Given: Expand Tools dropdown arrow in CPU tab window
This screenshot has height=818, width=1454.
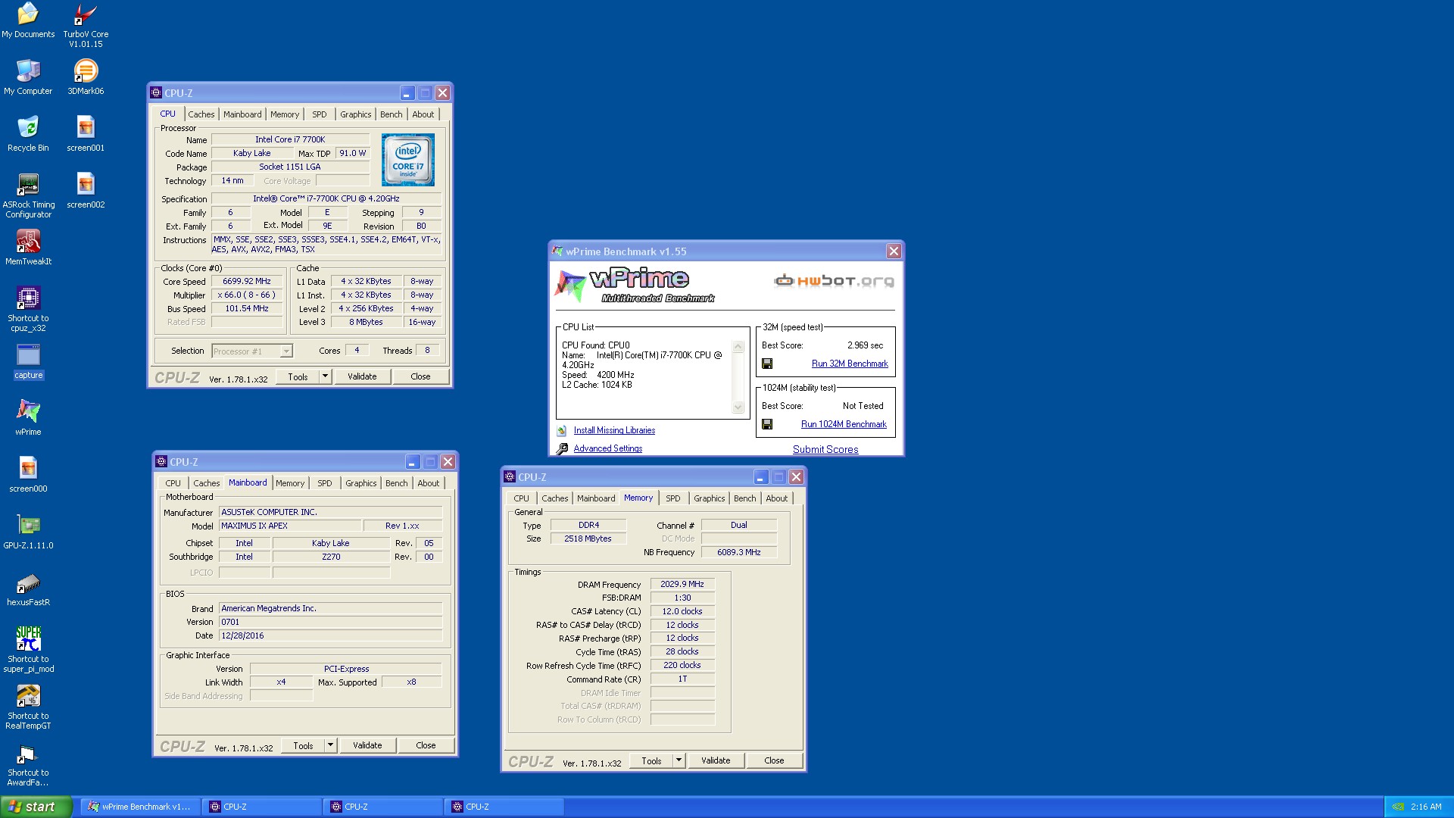Looking at the screenshot, I should 325,376.
